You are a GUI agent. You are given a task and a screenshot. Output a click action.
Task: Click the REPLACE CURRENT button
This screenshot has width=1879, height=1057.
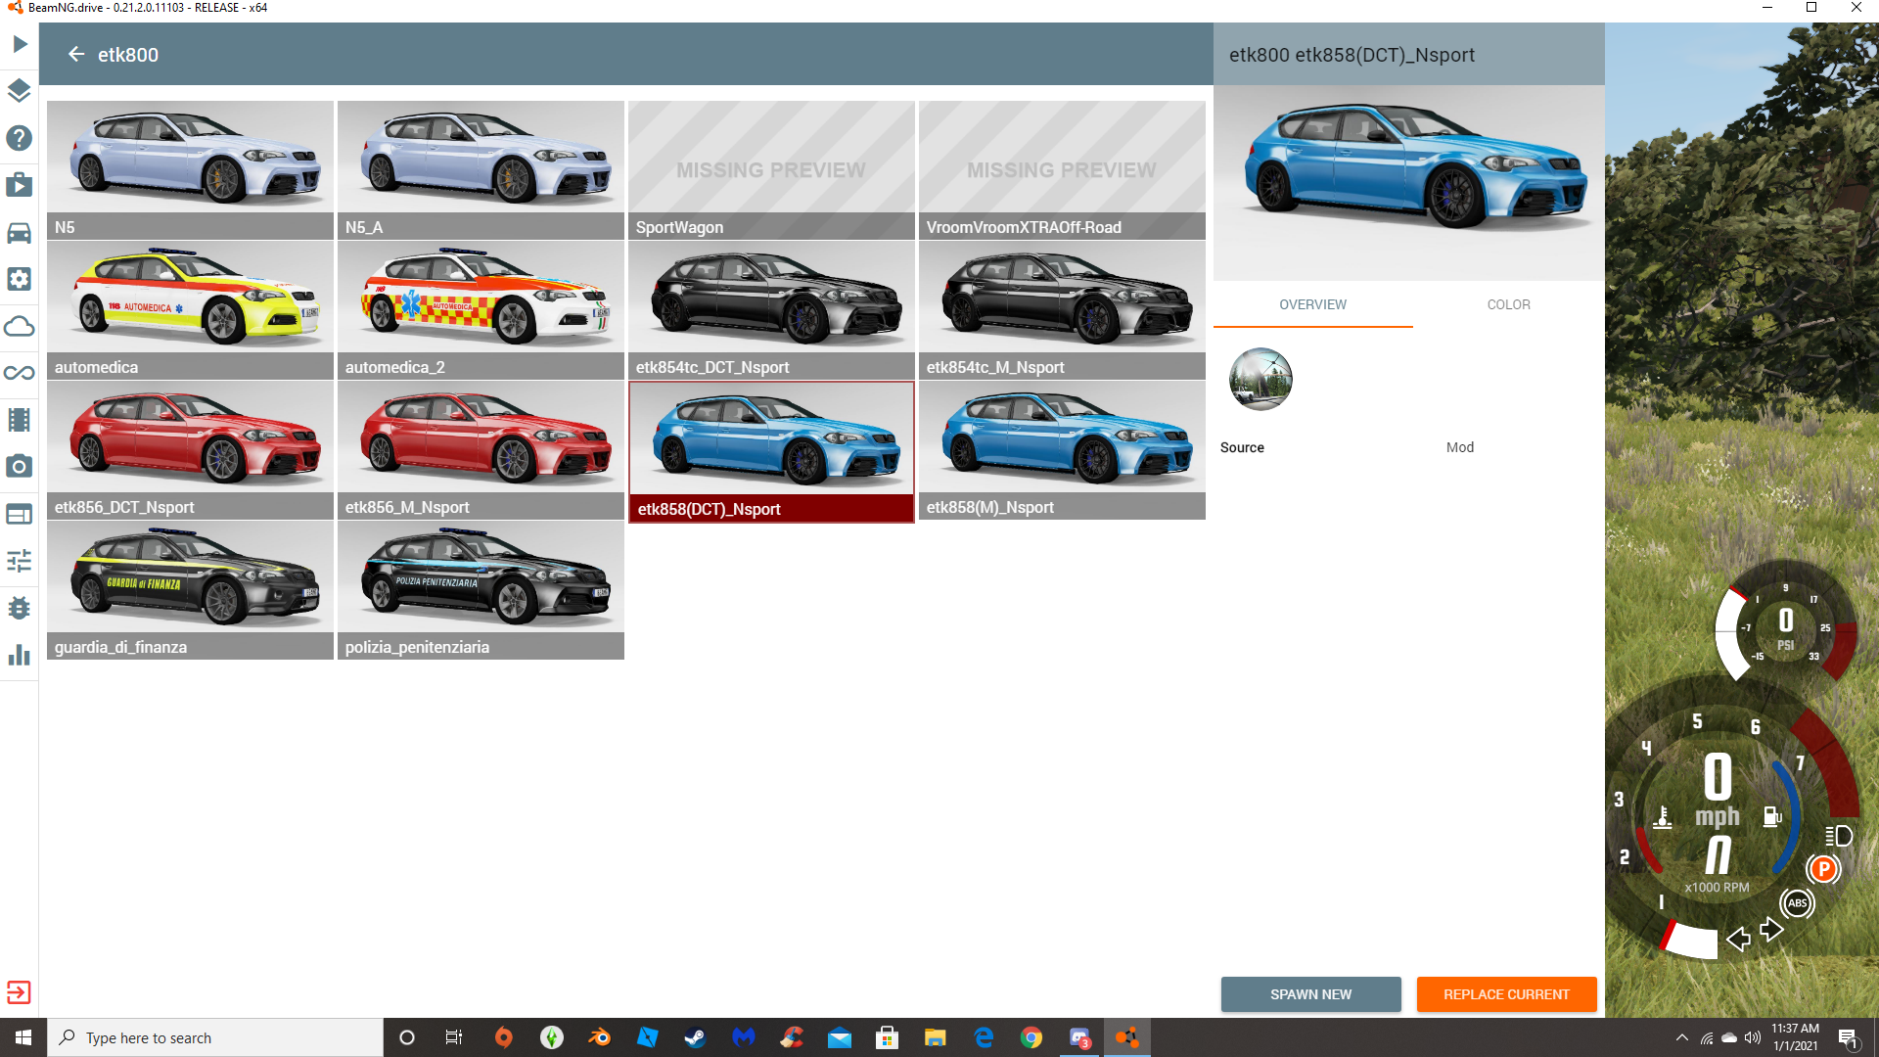(1506, 994)
